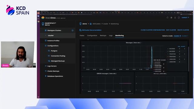
Task: Sort legend by the avg column
Action: 179,46
